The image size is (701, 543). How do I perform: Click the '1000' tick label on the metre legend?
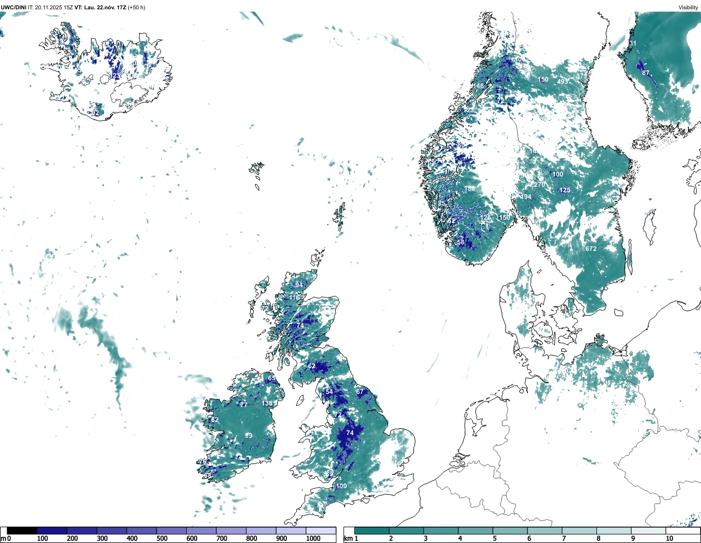pos(313,539)
